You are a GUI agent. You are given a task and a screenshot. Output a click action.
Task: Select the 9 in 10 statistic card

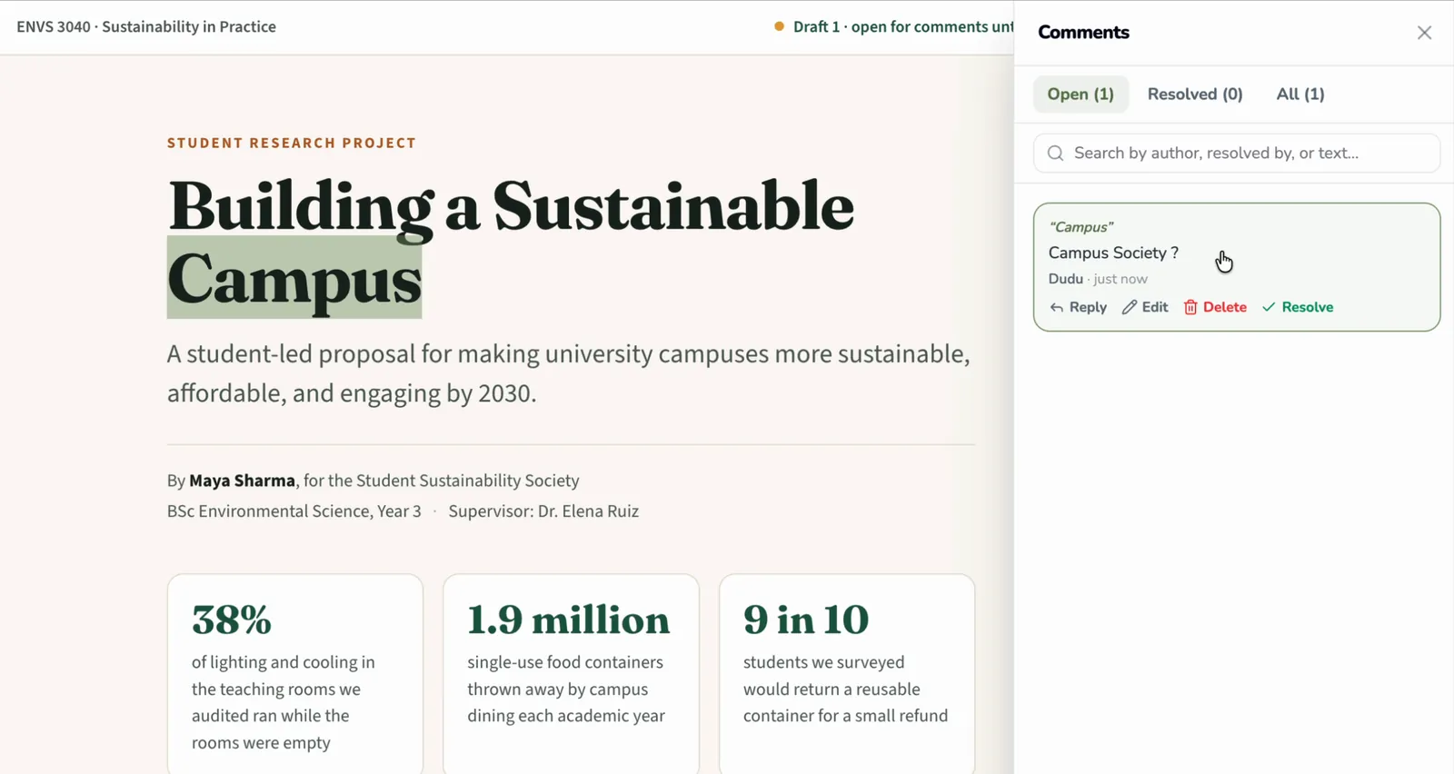coord(847,673)
